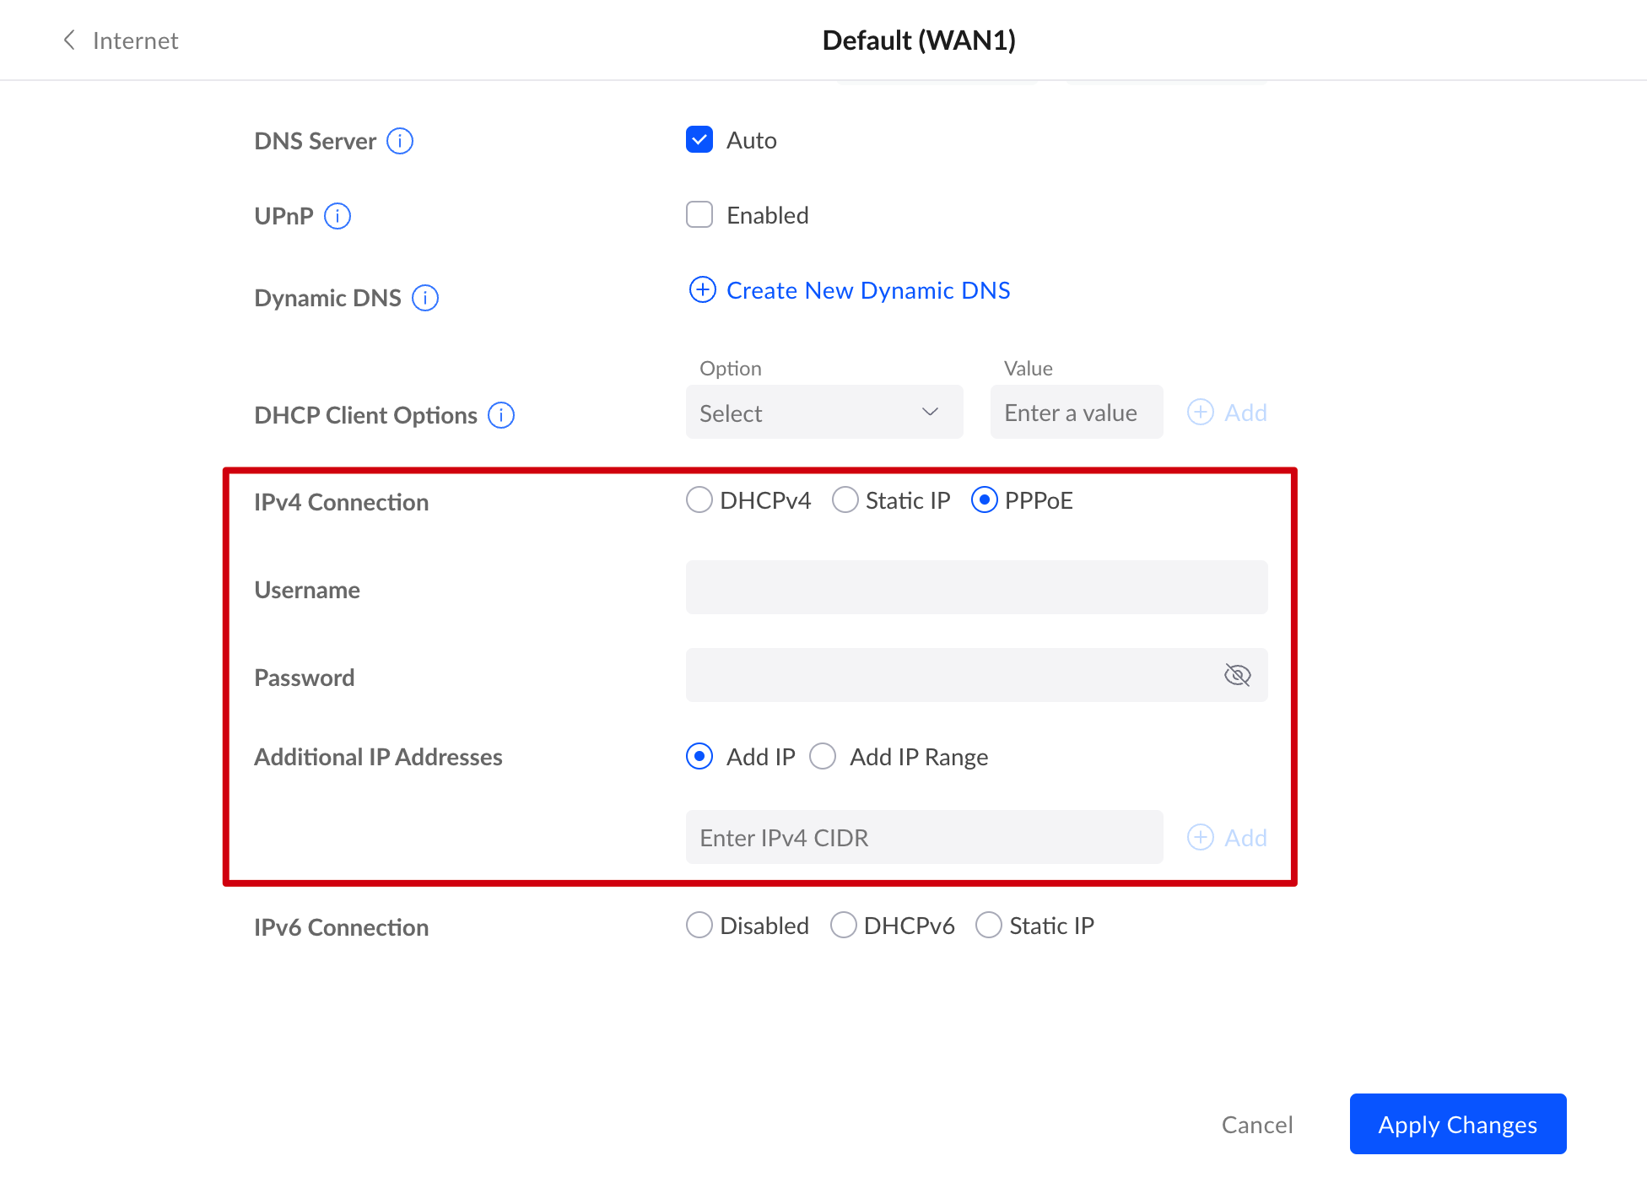Select DHCPv4 for IPv4 Connection
The height and width of the screenshot is (1188, 1647).
click(699, 500)
